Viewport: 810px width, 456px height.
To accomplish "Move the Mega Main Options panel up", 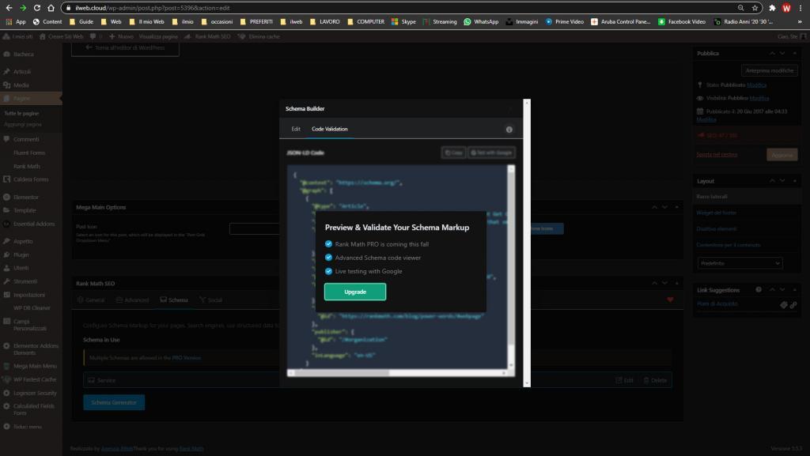I will click(654, 207).
